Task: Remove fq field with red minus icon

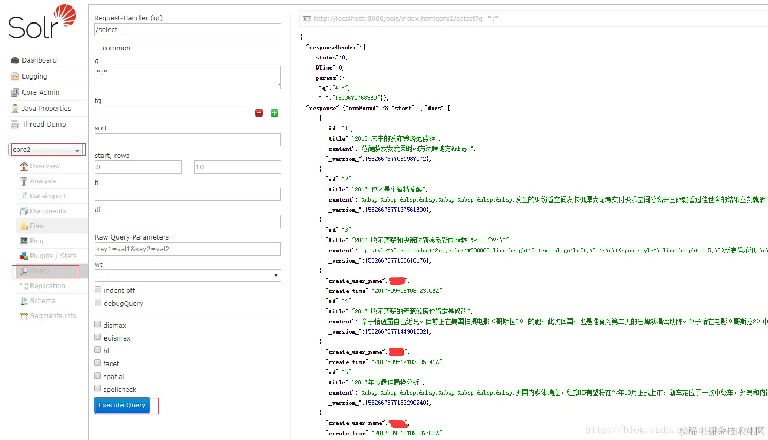Action: [x=259, y=113]
